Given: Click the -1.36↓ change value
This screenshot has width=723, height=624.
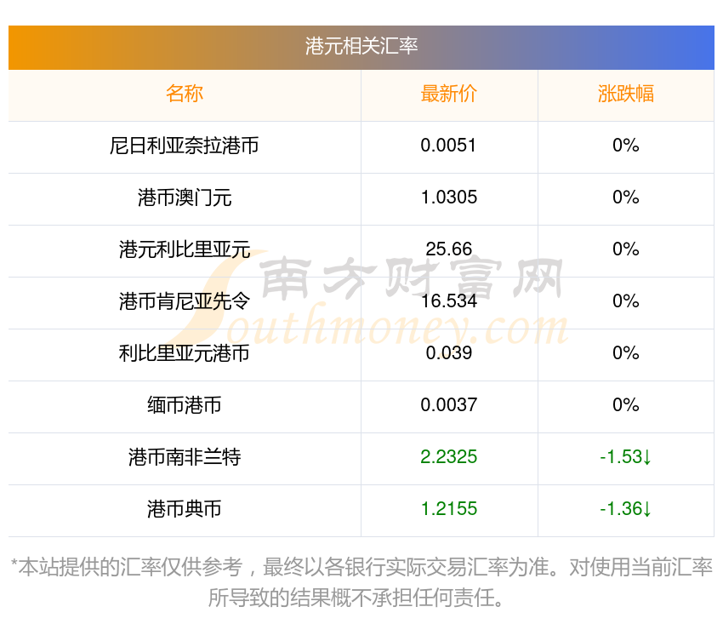Looking at the screenshot, I should click(x=626, y=509).
